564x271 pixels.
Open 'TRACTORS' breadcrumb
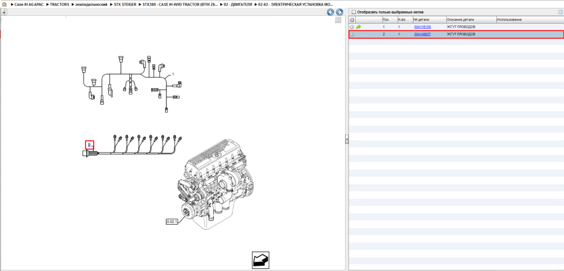59,5
